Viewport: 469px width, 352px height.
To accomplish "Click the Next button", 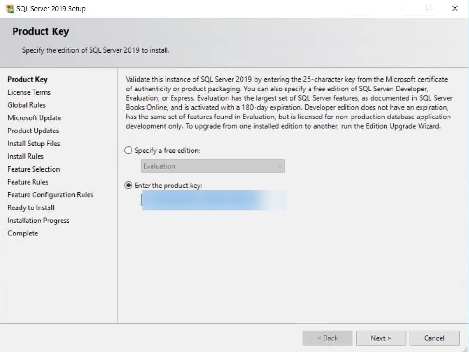I will (x=381, y=338).
